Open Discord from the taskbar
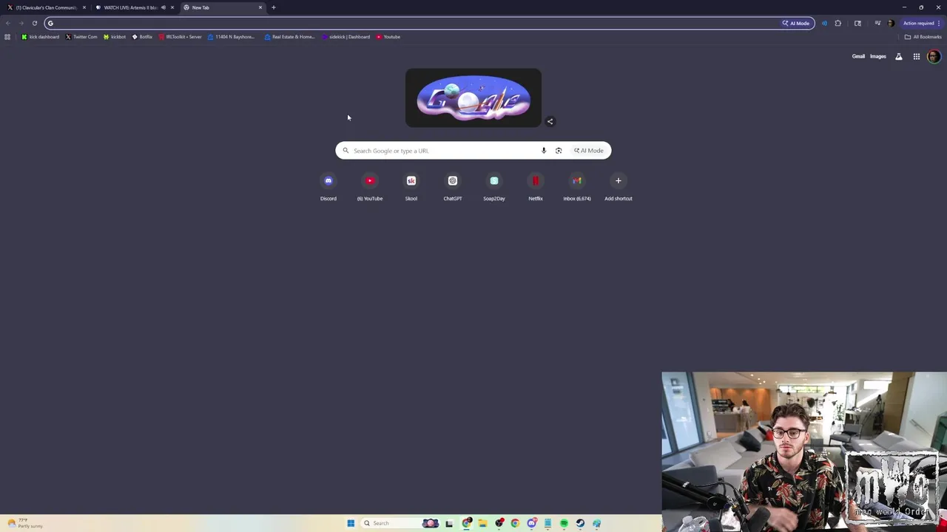 tap(532, 523)
